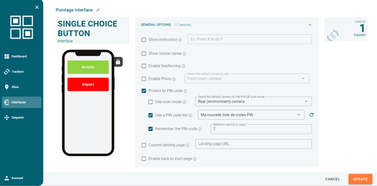377x186 pixels.
Task: Click the pencil icon beside Pointage interface
Action: click(x=98, y=10)
